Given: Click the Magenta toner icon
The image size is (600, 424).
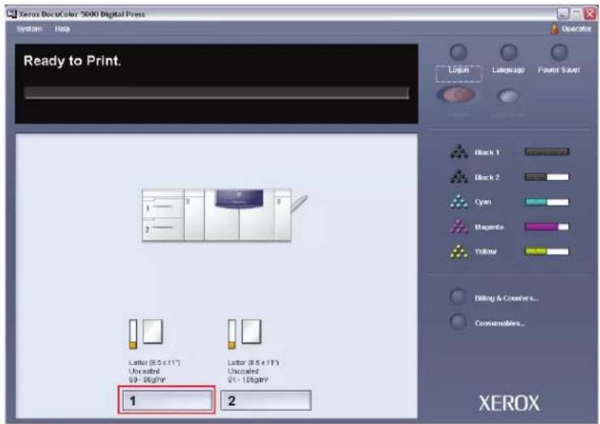Looking at the screenshot, I should [459, 226].
